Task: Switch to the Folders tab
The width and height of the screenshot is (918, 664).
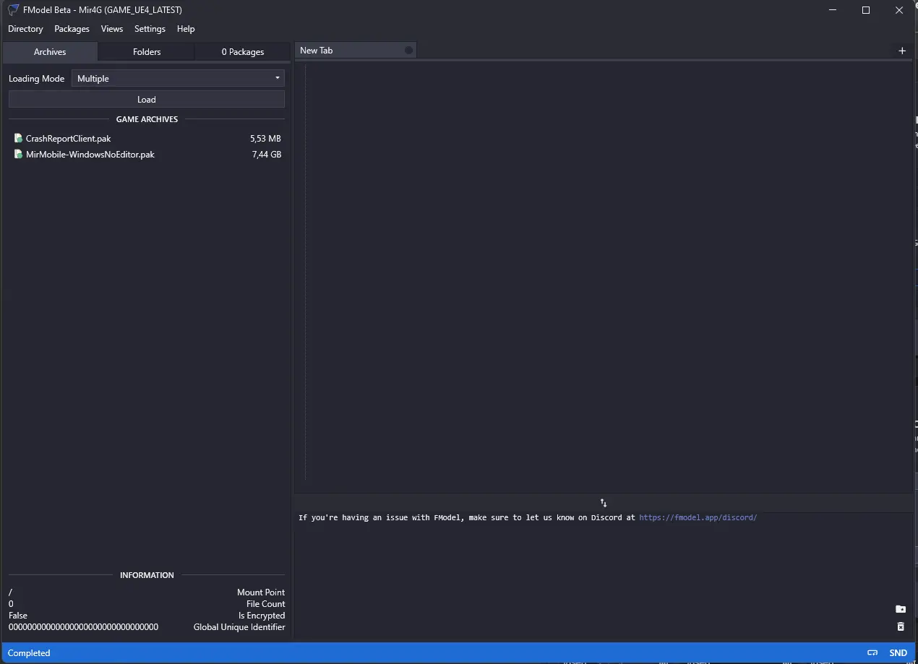Action: click(147, 52)
